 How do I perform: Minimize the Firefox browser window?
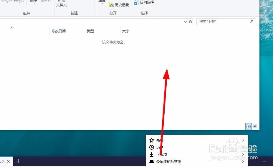[x=265, y=161]
